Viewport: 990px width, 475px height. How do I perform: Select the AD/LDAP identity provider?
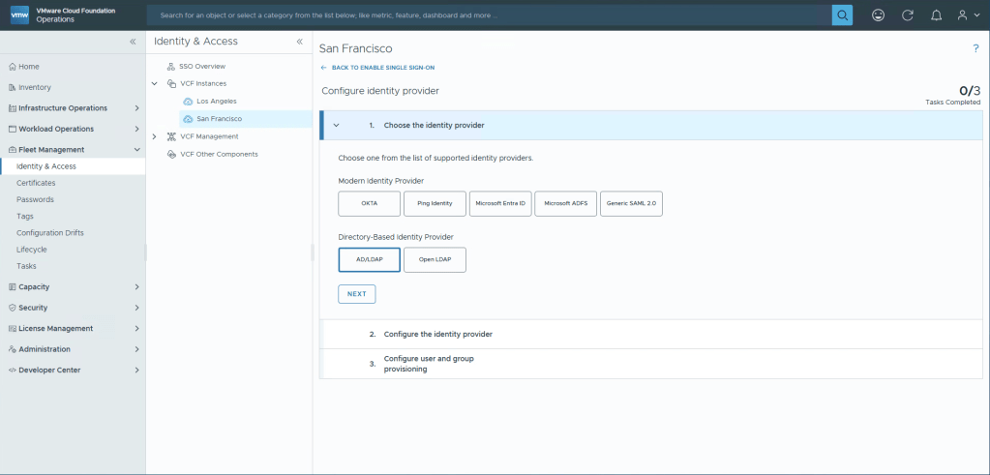pyautogui.click(x=369, y=260)
